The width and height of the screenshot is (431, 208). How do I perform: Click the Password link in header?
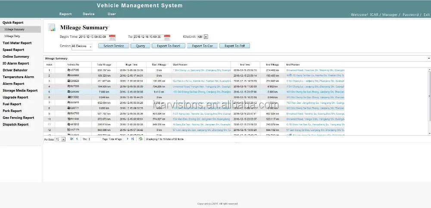tap(411, 15)
